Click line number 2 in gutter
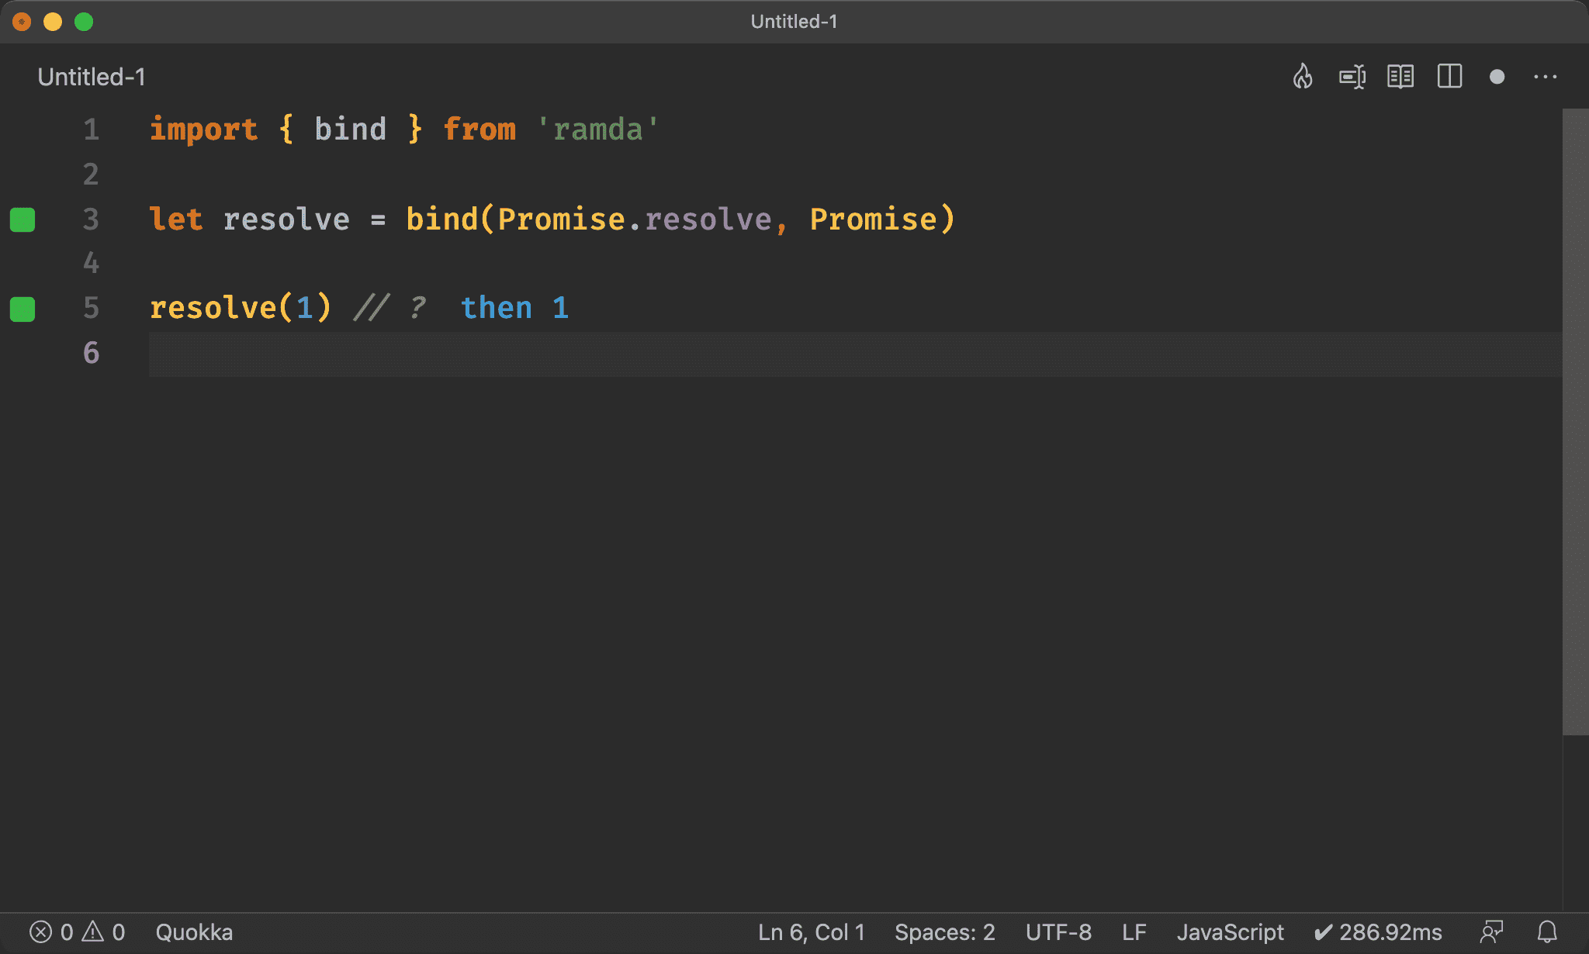The width and height of the screenshot is (1589, 954). point(92,175)
